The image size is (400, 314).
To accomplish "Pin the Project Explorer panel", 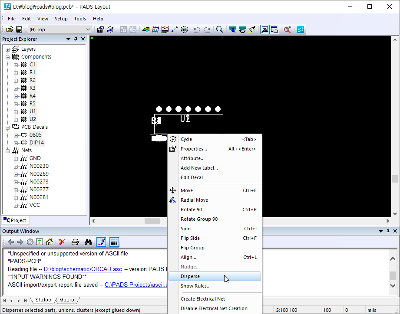I will [x=76, y=39].
